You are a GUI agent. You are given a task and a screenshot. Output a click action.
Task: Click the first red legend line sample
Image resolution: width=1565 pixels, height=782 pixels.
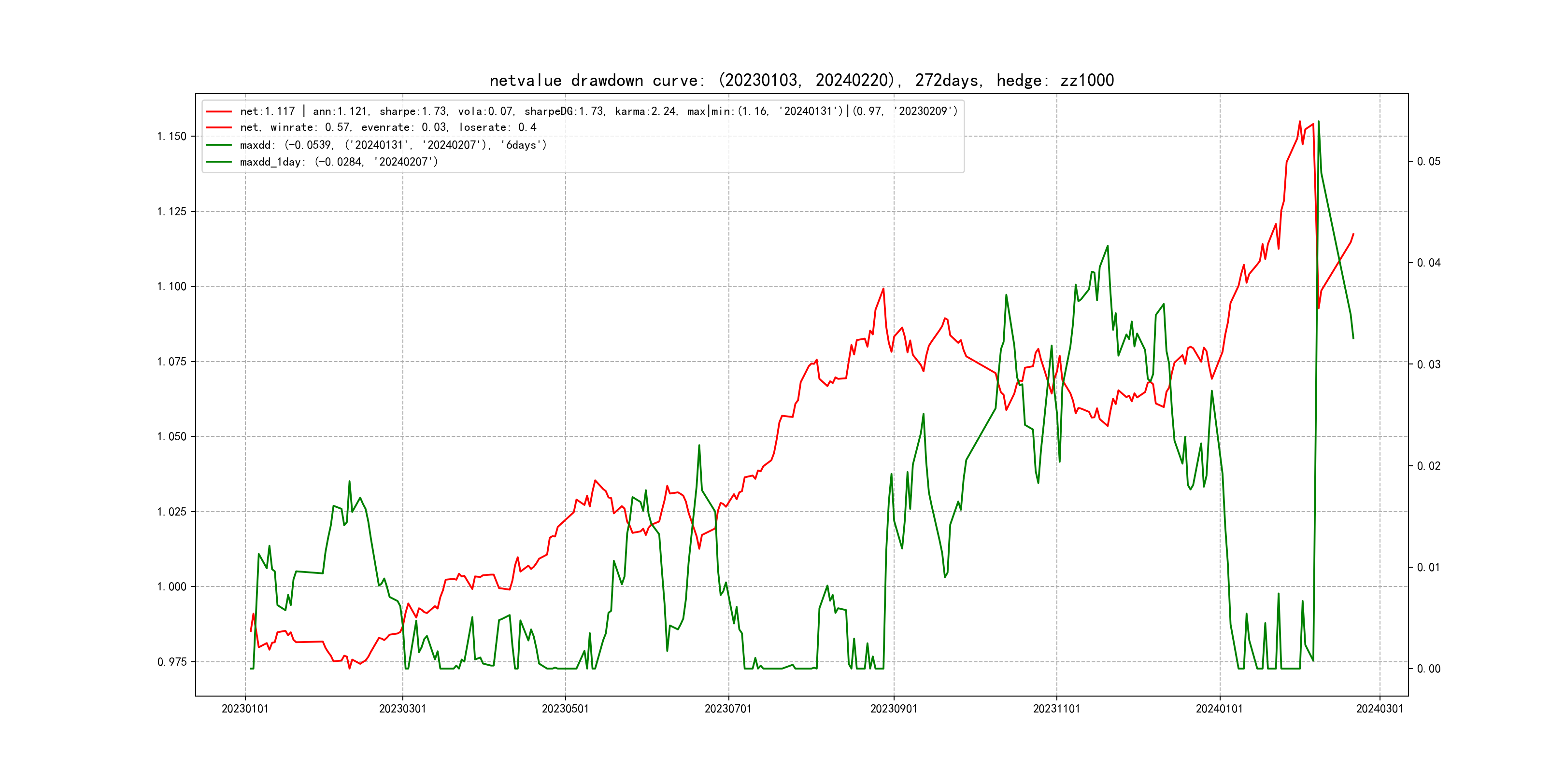219,112
